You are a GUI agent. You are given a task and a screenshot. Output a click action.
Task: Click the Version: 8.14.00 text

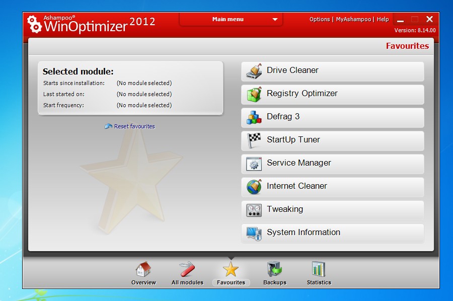415,30
